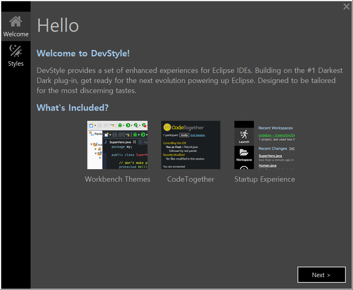Switch to the Styles tab
This screenshot has height=290, width=353.
pyautogui.click(x=16, y=56)
